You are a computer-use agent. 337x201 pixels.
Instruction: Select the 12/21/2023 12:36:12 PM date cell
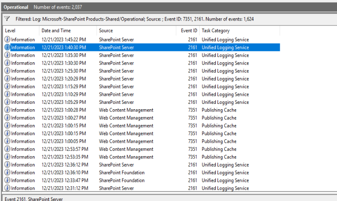coord(65,165)
